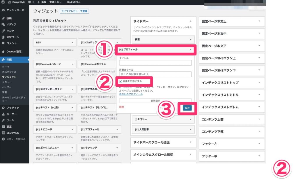
Task: Open 管理メニュー in admin bar
Action: point(56,2)
